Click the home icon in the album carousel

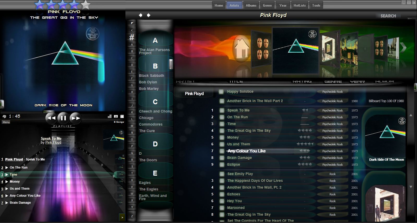[241, 48]
